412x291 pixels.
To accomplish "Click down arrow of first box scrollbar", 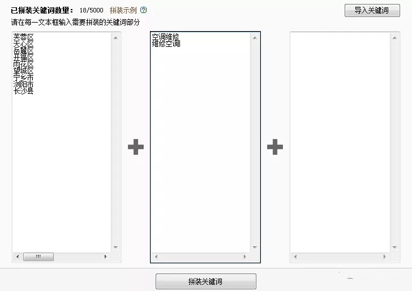I will pyautogui.click(x=115, y=247).
